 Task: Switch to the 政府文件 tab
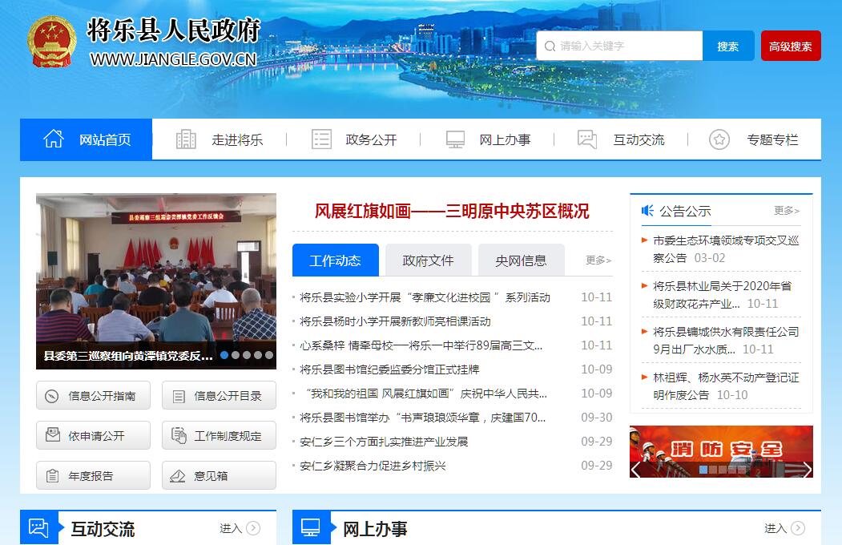click(428, 260)
